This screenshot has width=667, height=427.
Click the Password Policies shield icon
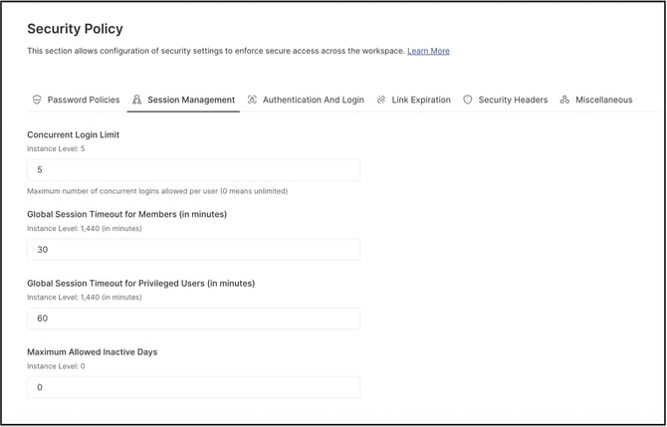[37, 100]
